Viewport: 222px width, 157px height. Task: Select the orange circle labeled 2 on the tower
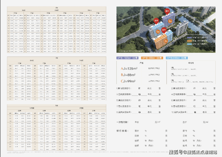click(x=166, y=41)
